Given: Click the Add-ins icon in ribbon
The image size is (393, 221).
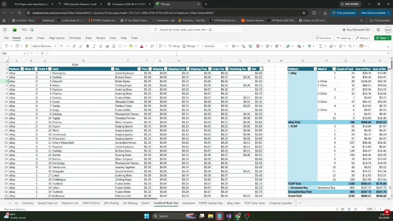Looking at the screenshot, I should (x=361, y=46).
